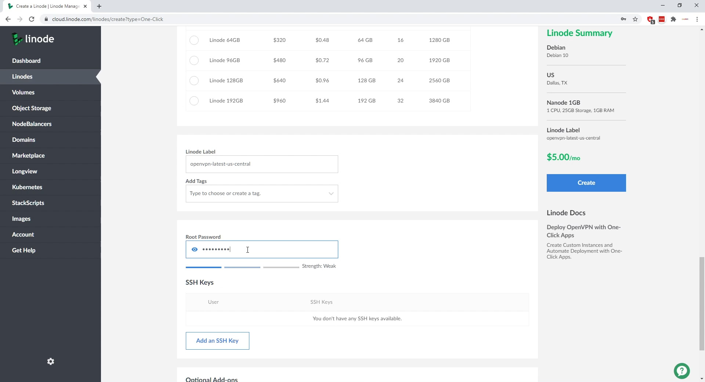This screenshot has width=705, height=382.
Task: Click the $5.00/mo price summary
Action: click(x=563, y=157)
